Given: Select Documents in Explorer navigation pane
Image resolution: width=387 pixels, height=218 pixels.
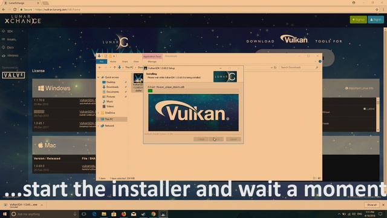Looking at the screenshot, I should tap(112, 91).
